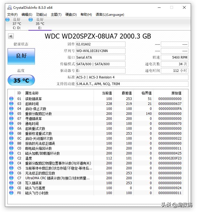197x212 pixels.
Task: Click raw value 0000002E0F23
Action: pyautogui.click(x=170, y=158)
